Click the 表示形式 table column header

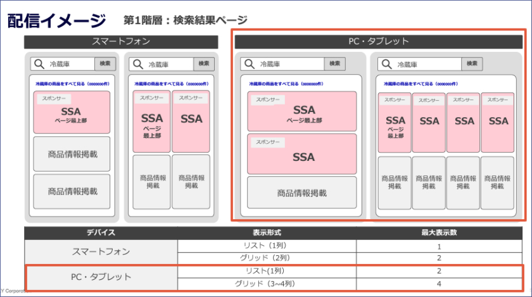pos(267,232)
